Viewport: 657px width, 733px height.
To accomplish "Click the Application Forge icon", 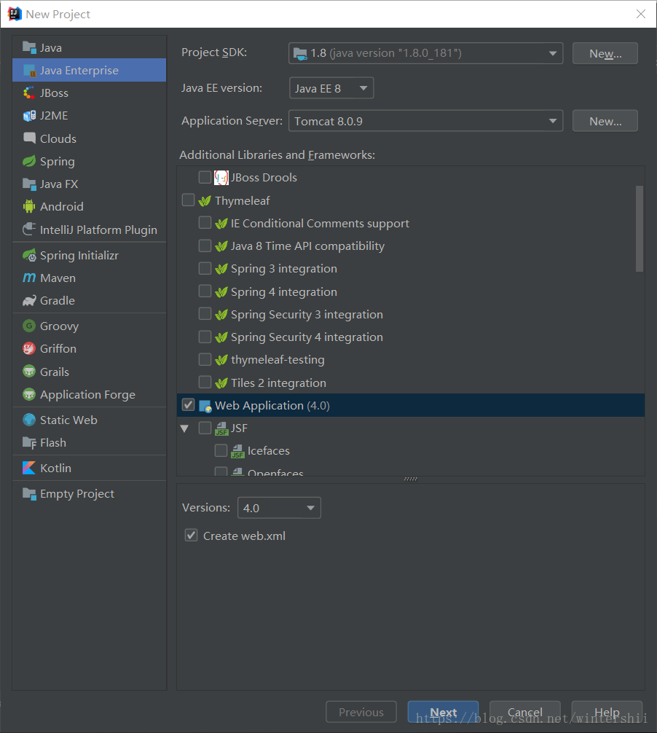I will tap(29, 394).
